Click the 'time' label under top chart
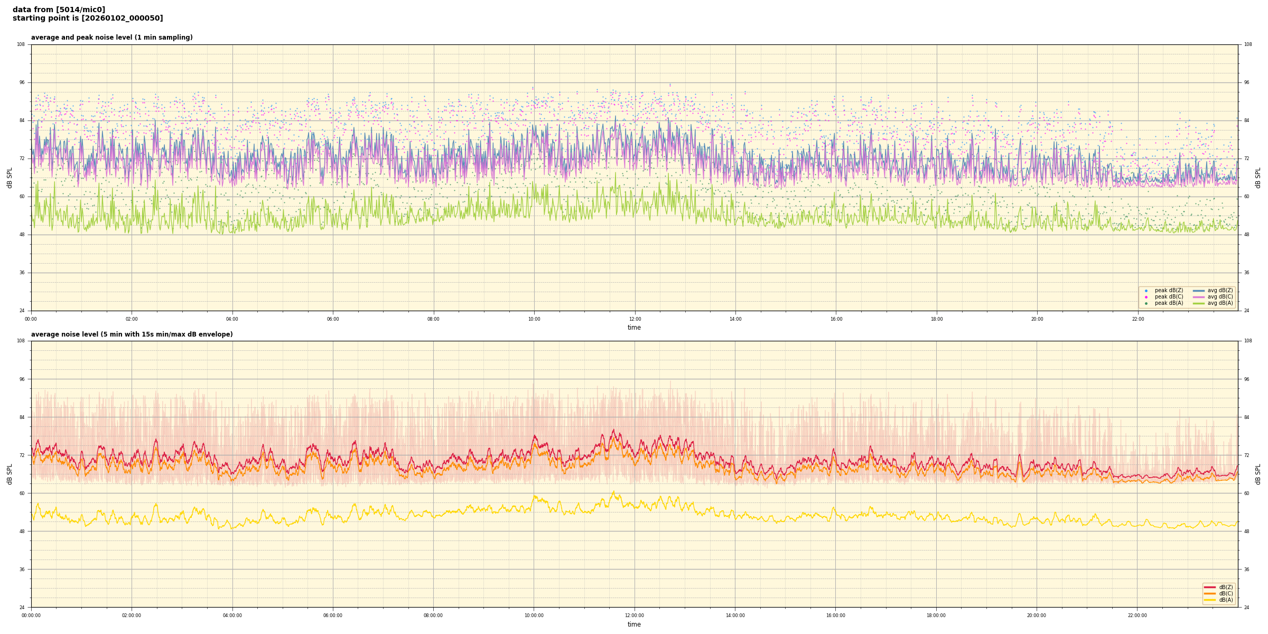Screen dimensions: 1268x634 tap(634, 328)
